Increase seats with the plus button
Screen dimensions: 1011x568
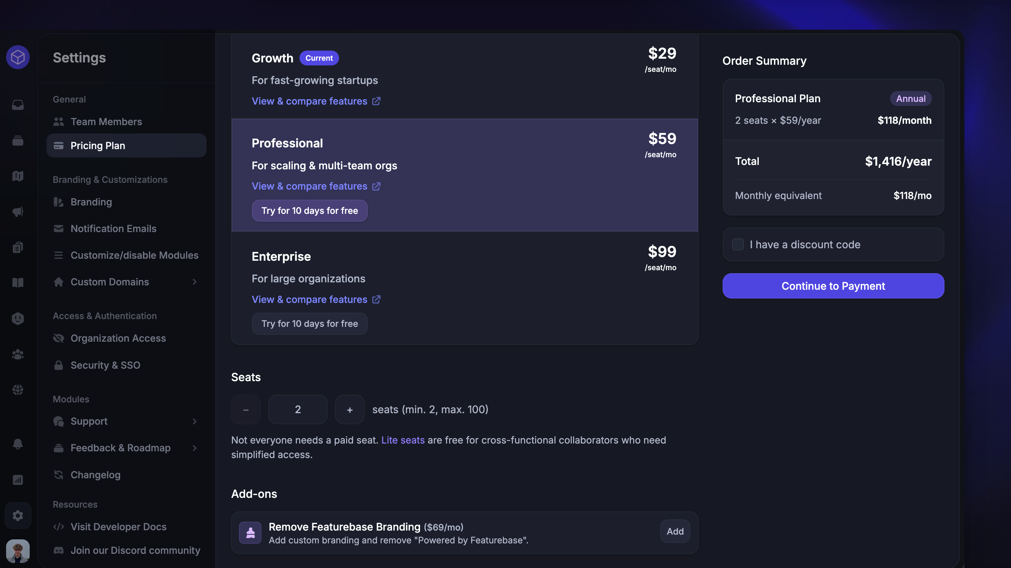tap(350, 409)
